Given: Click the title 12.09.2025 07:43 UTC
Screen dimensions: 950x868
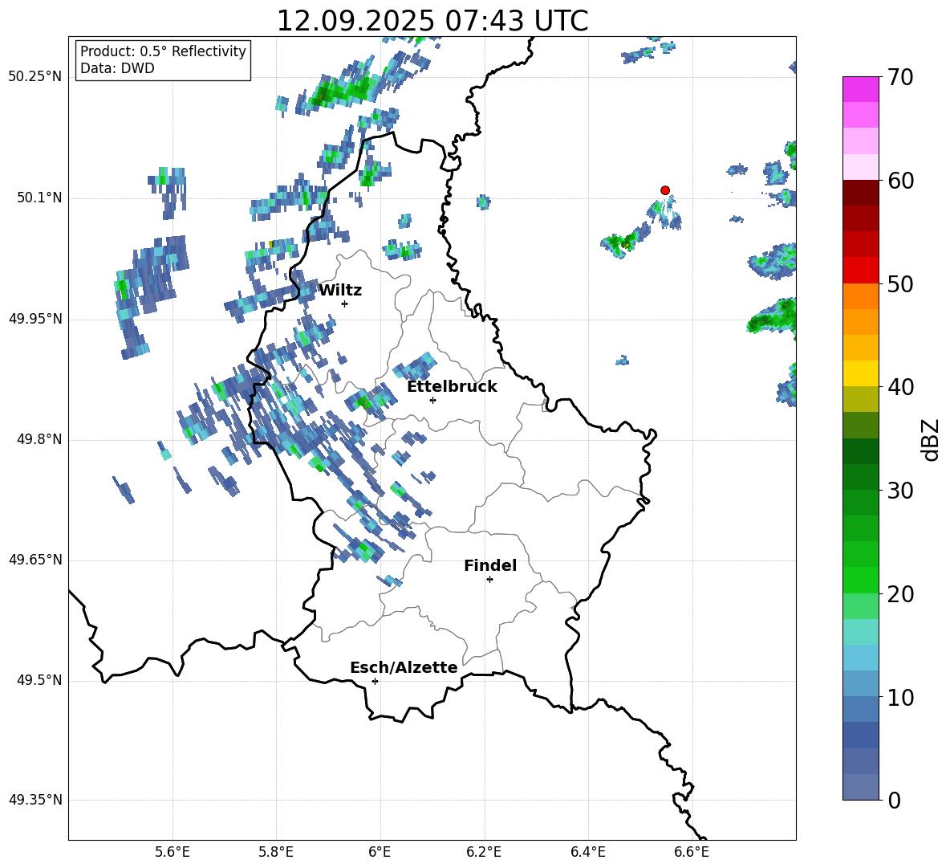Looking at the screenshot, I should click(432, 21).
